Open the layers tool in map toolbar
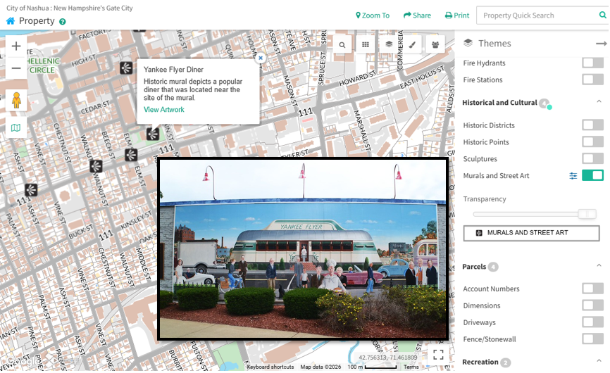This screenshot has width=610, height=373. pyautogui.click(x=389, y=44)
